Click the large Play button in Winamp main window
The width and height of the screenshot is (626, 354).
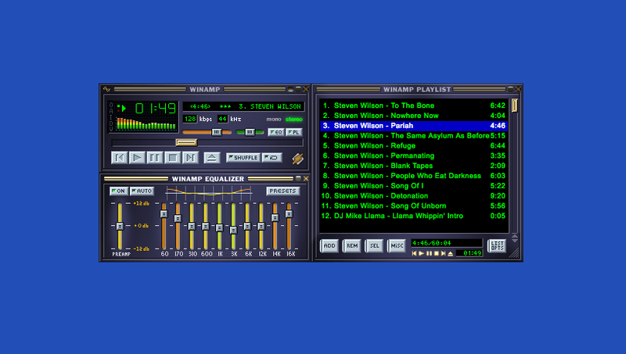(x=137, y=158)
